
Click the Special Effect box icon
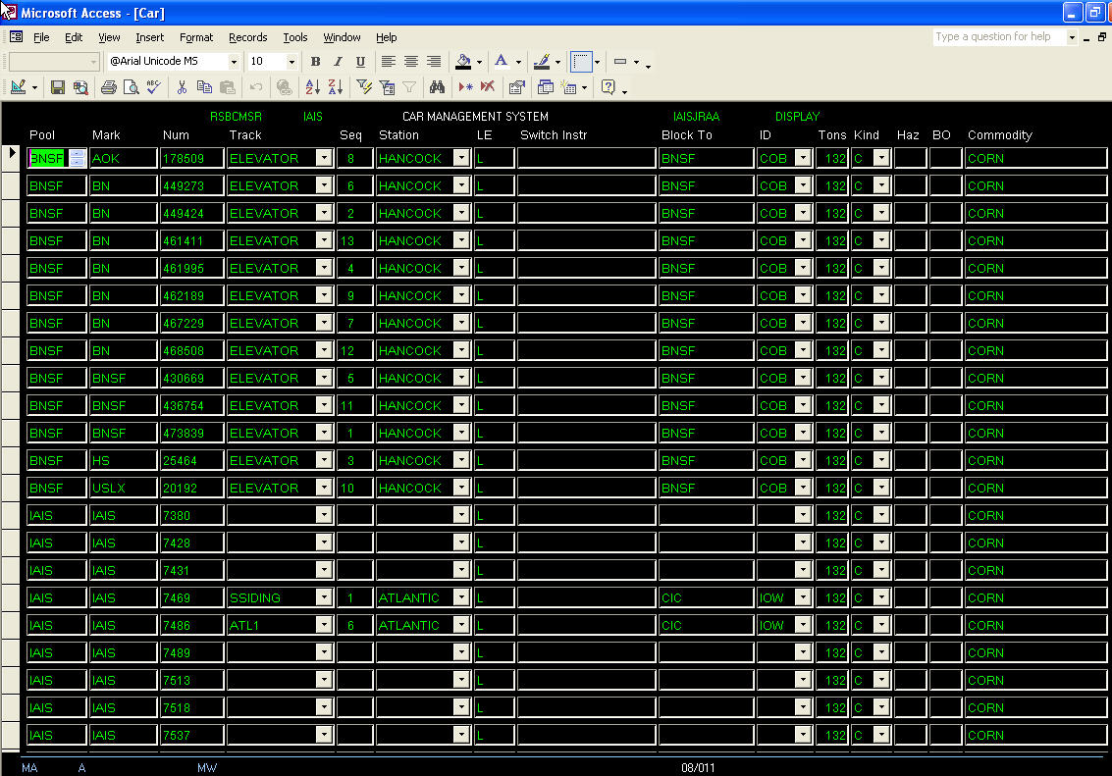[582, 62]
